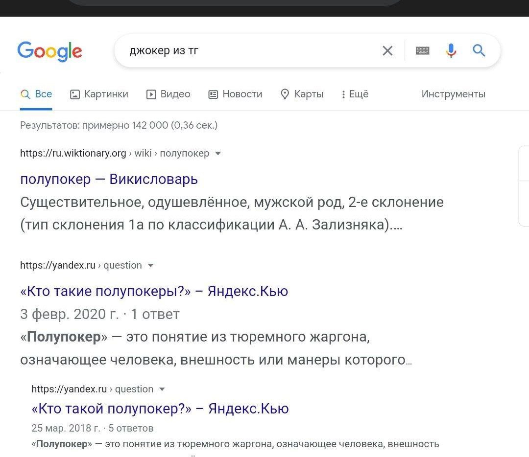Start voice search with microphone icon

(x=451, y=51)
